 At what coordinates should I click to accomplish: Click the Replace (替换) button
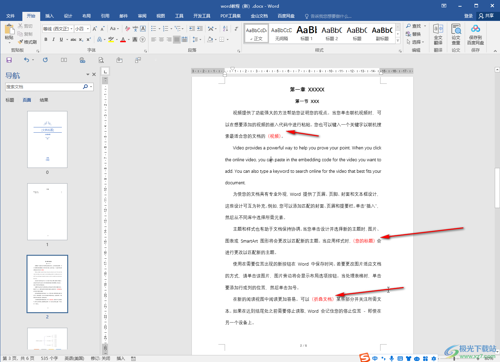pyautogui.click(x=413, y=34)
